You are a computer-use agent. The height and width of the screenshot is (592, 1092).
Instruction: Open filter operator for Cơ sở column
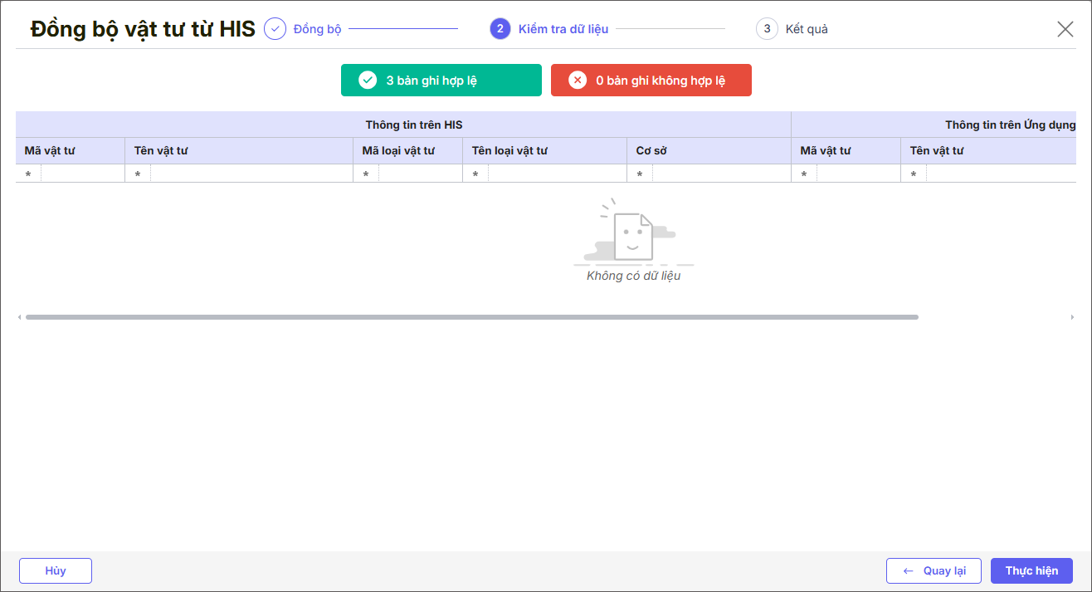click(x=640, y=174)
